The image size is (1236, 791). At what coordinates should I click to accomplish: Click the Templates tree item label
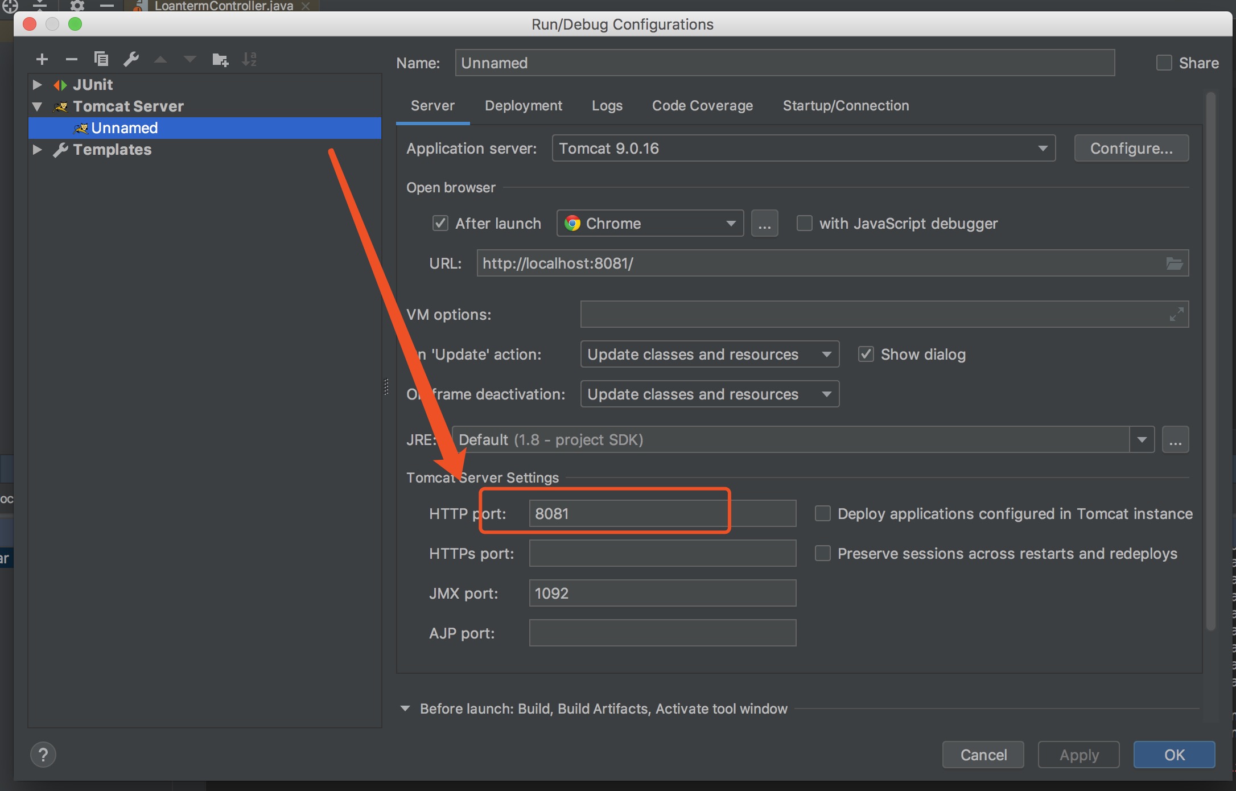point(112,150)
